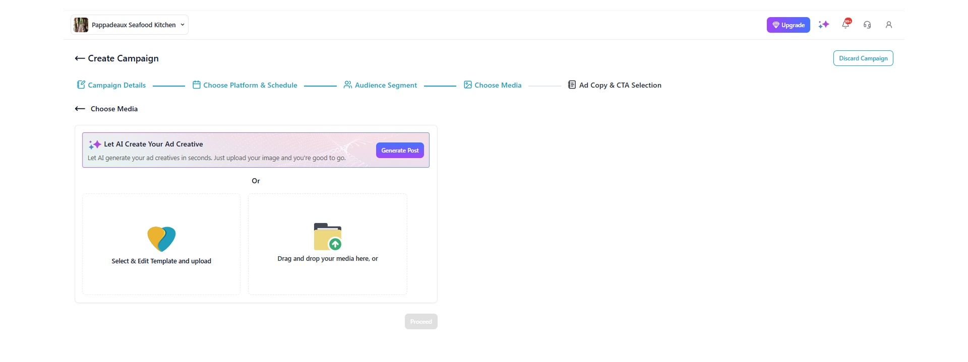Click the back arrow beside Choose Media
Viewport: 968px width, 362px height.
click(80, 109)
